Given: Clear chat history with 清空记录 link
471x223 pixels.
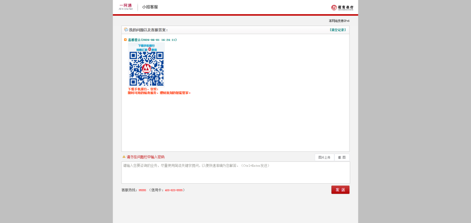Looking at the screenshot, I should 338,30.
